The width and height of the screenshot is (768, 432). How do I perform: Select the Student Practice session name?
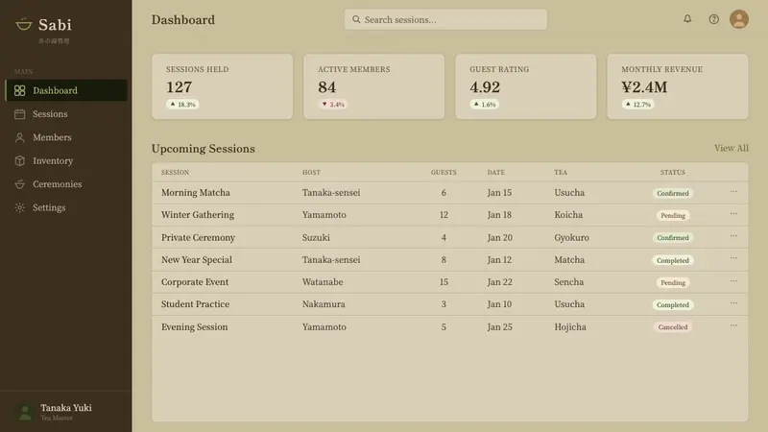pos(195,304)
